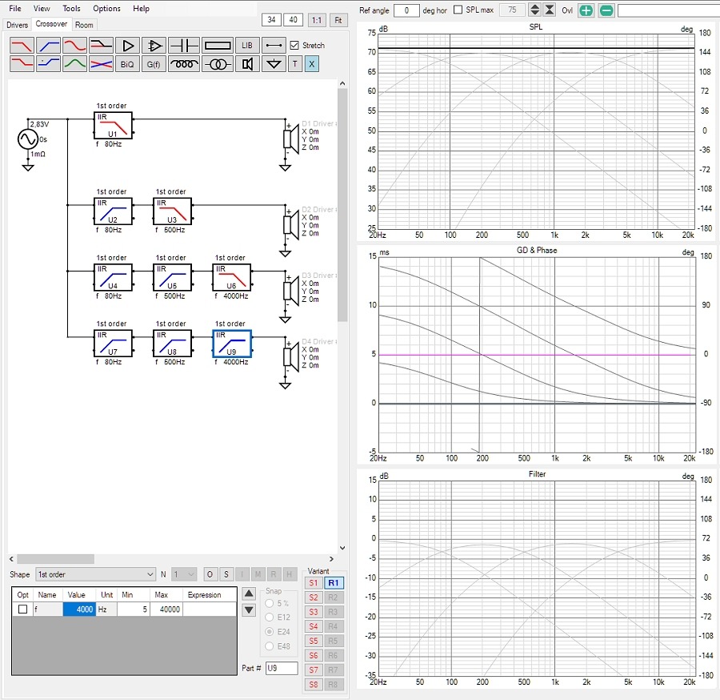Open the Tools menu
The width and height of the screenshot is (720, 700).
(71, 8)
